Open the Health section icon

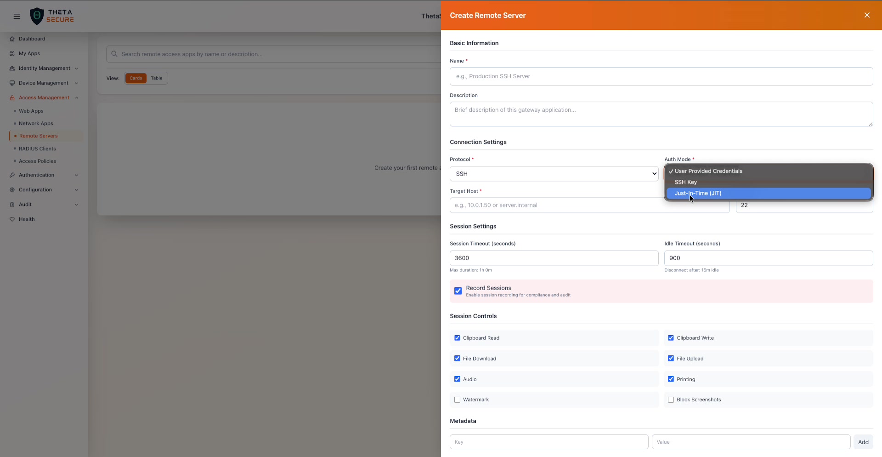[12, 219]
